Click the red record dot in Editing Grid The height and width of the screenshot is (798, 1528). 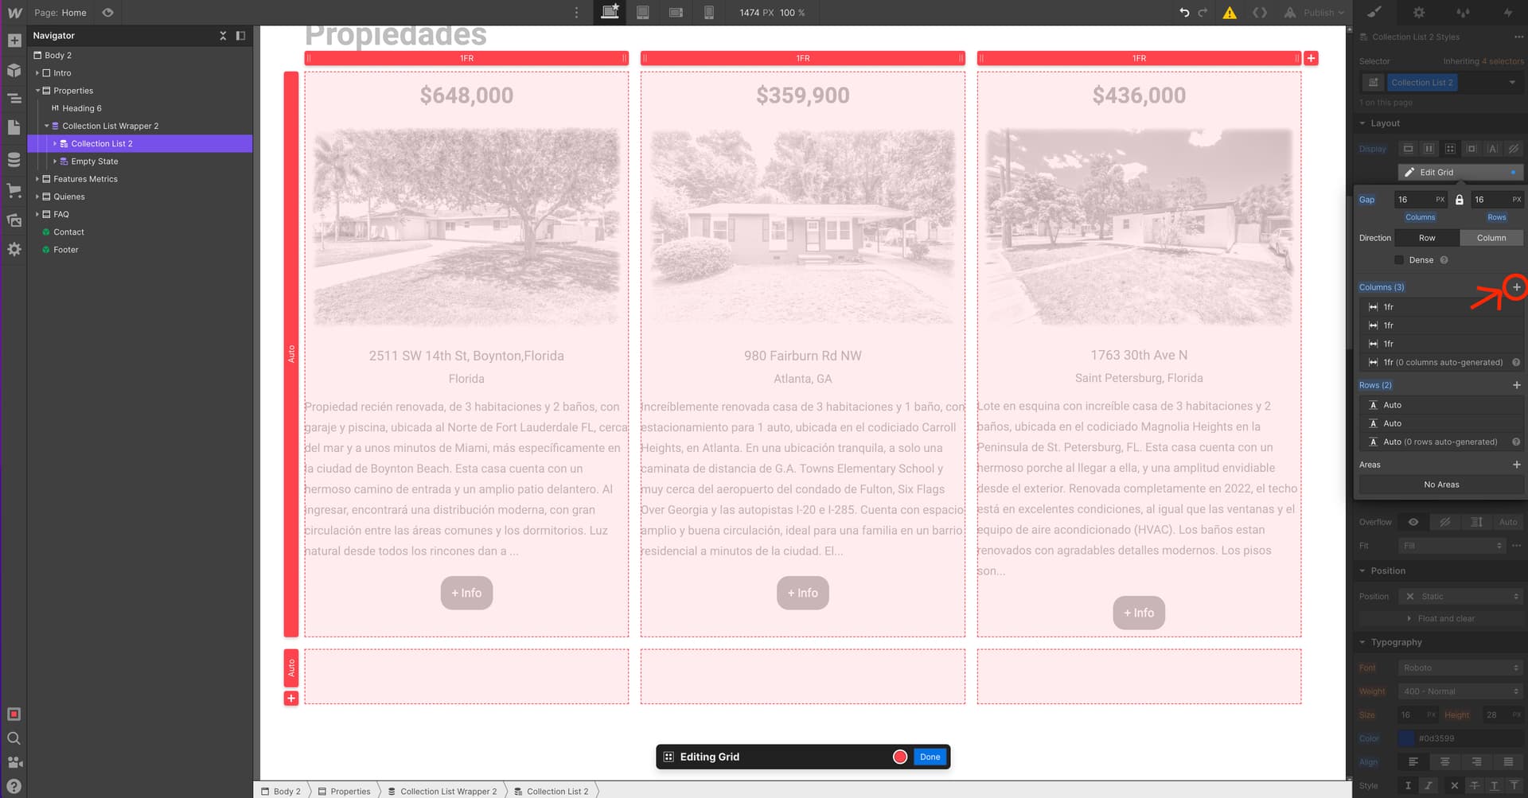click(x=900, y=757)
